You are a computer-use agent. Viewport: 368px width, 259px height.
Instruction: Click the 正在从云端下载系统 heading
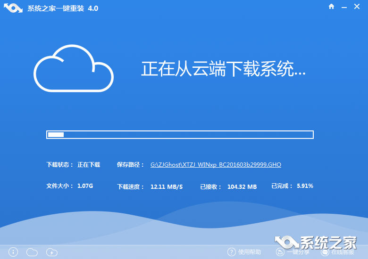223,69
